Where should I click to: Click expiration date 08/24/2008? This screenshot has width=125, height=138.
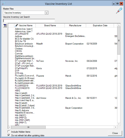pos(92,61)
